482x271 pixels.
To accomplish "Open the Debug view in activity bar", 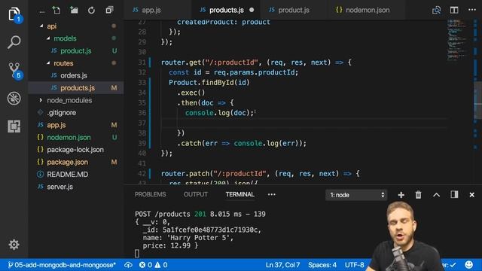I will pos(14,99).
